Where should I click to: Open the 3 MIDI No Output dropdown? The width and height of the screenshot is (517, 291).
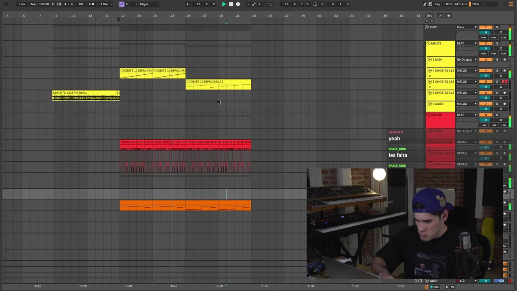tap(467, 59)
